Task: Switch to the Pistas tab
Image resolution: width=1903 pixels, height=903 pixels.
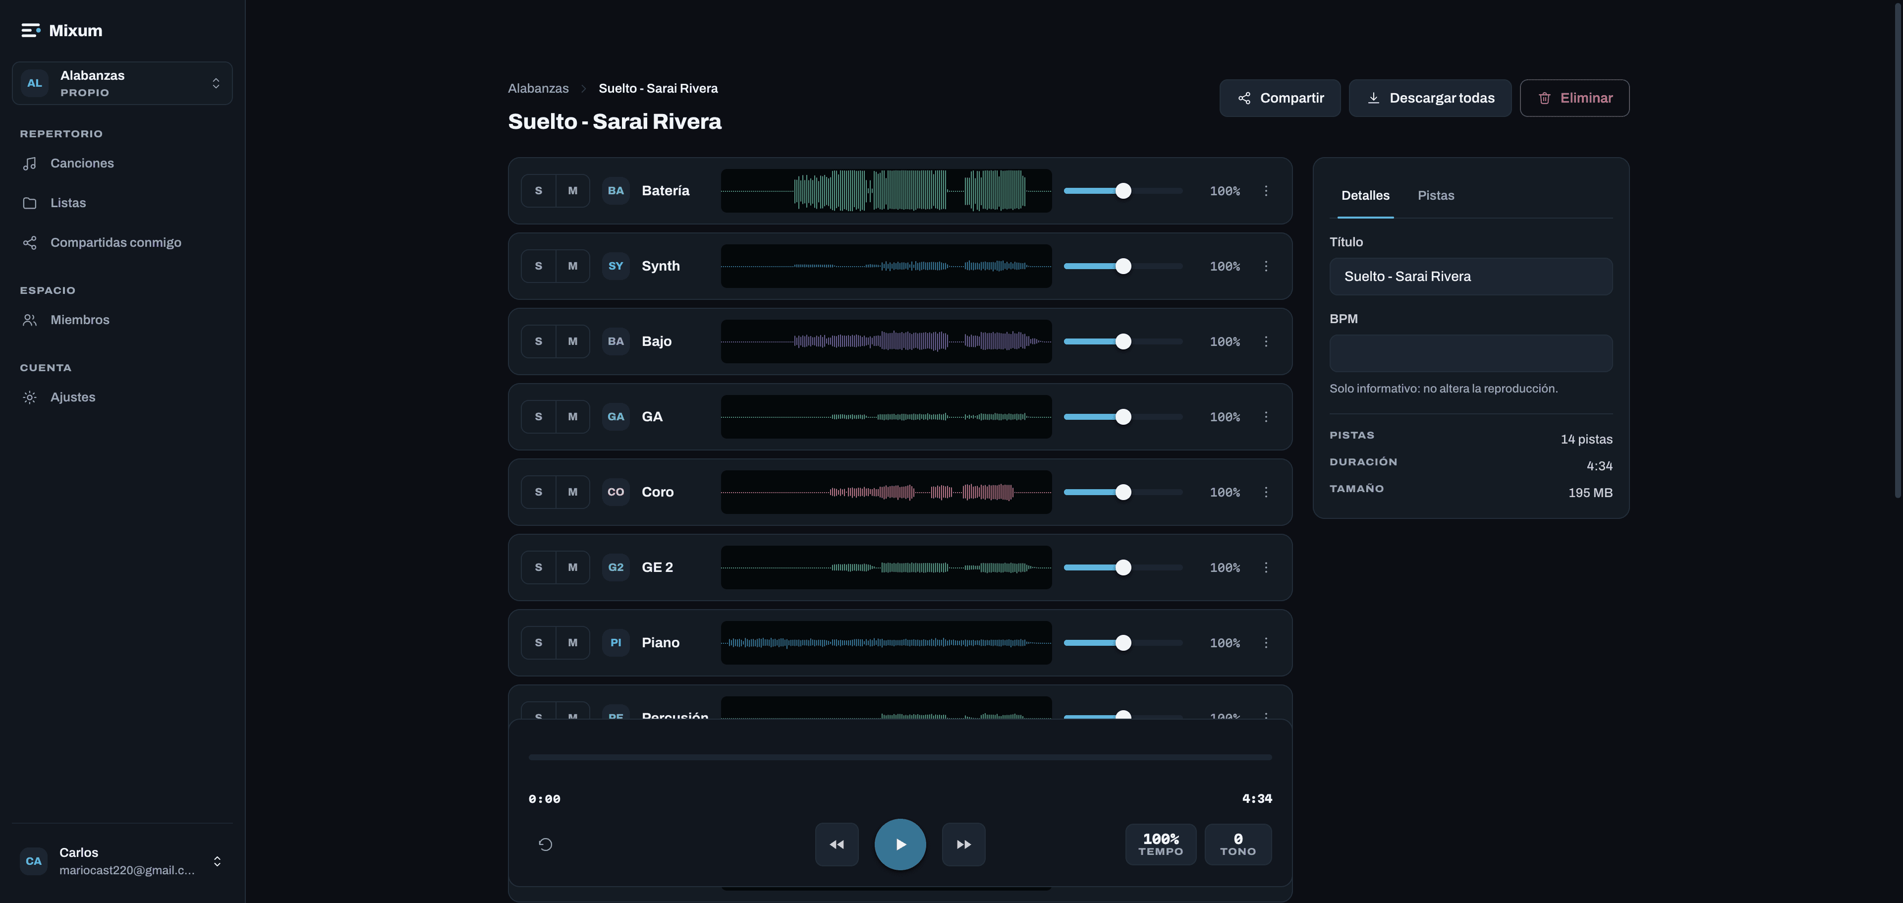Action: (1435, 196)
